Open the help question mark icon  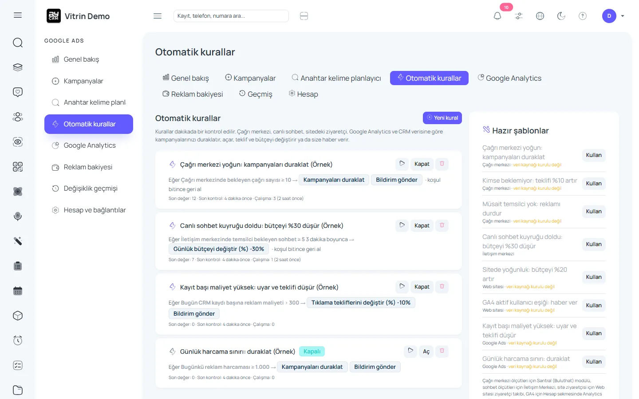click(583, 16)
